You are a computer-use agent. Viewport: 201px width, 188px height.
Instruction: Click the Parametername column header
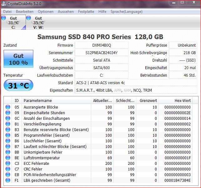[x=56, y=100]
